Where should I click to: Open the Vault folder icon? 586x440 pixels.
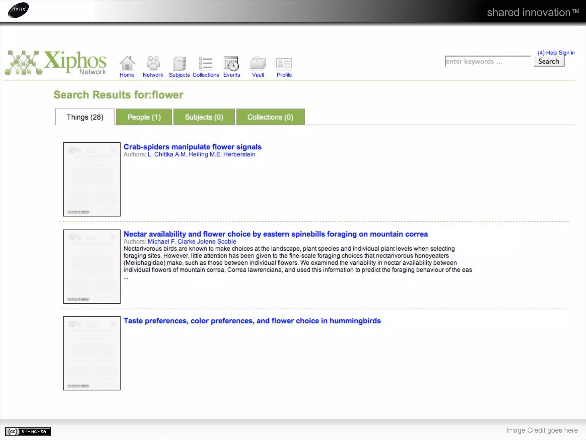258,63
